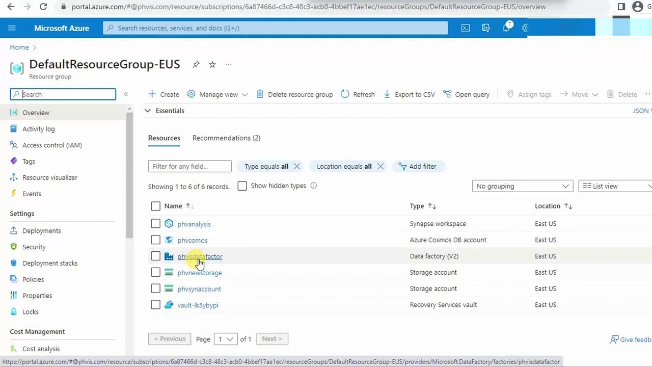Viewport: 652px width, 367px height.
Task: Check the vault-lk5ybypi row checkbox
Action: pos(156,305)
